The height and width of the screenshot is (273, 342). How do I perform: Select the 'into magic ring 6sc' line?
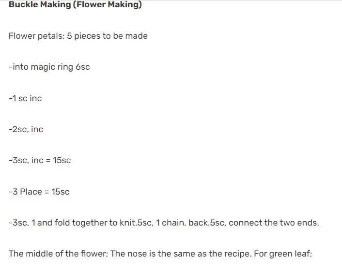click(x=49, y=67)
